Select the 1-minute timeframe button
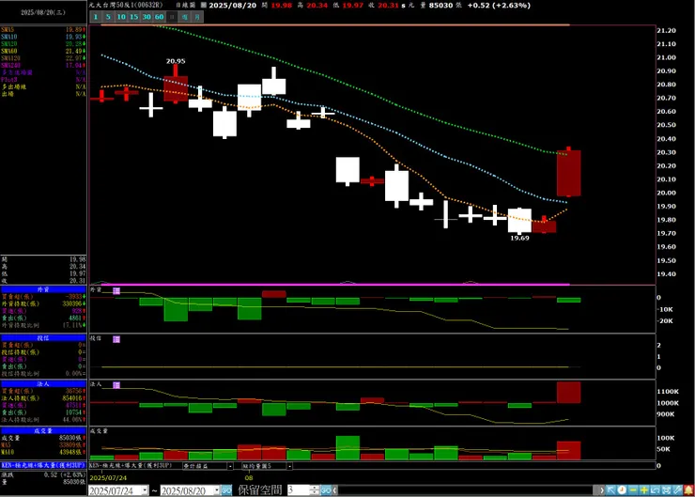 click(x=95, y=17)
